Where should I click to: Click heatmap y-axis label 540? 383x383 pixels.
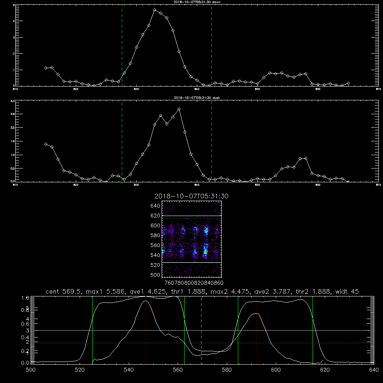155,255
